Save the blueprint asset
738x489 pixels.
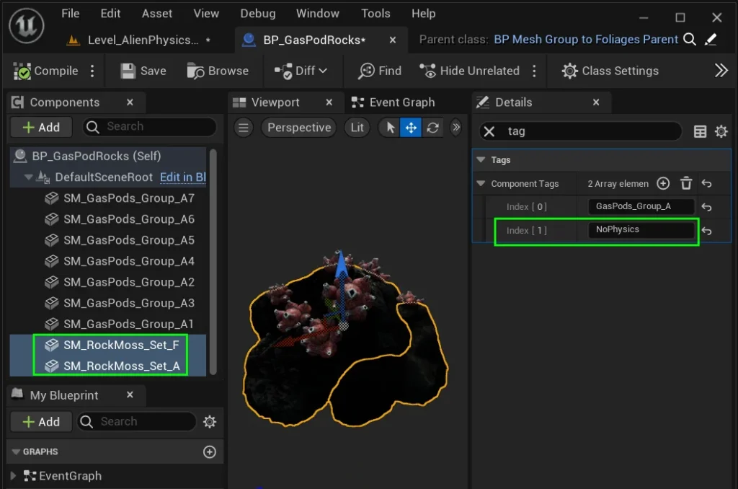pos(143,71)
